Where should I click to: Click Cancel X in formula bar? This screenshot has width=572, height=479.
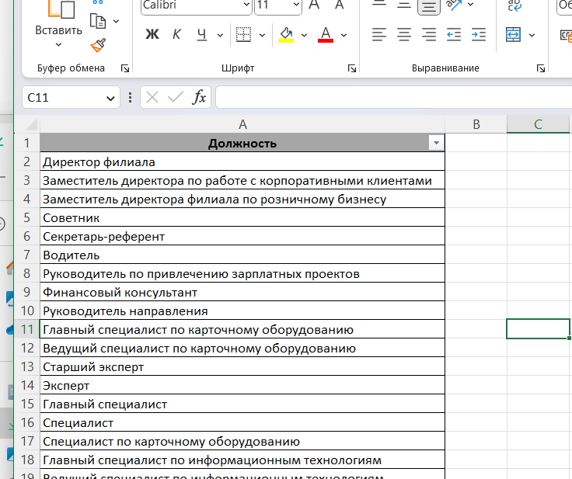pos(152,97)
